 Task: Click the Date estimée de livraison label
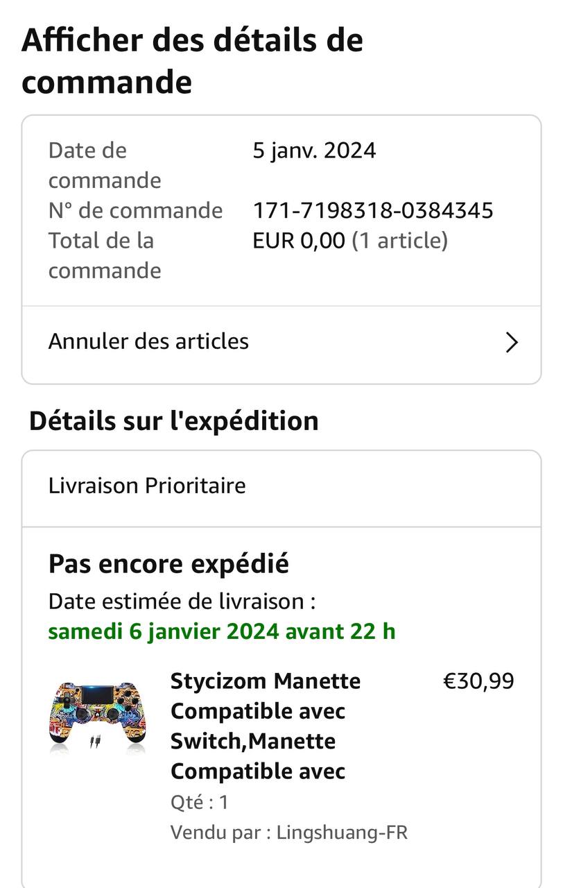(x=182, y=601)
